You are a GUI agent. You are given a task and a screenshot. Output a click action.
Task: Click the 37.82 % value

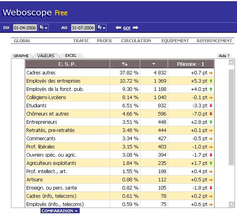click(129, 73)
